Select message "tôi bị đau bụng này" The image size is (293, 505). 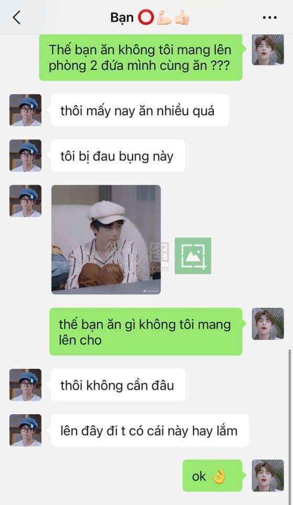click(118, 156)
